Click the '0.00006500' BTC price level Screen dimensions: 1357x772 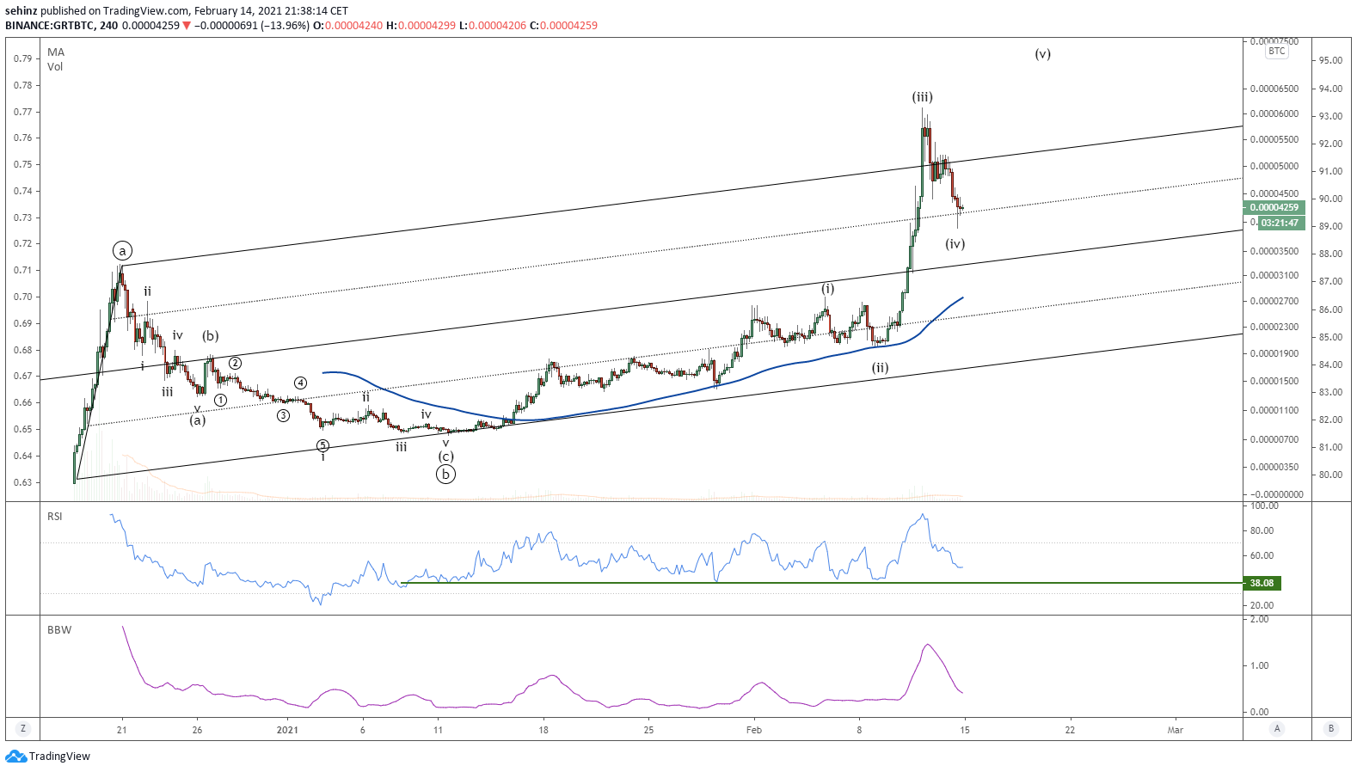click(1274, 89)
